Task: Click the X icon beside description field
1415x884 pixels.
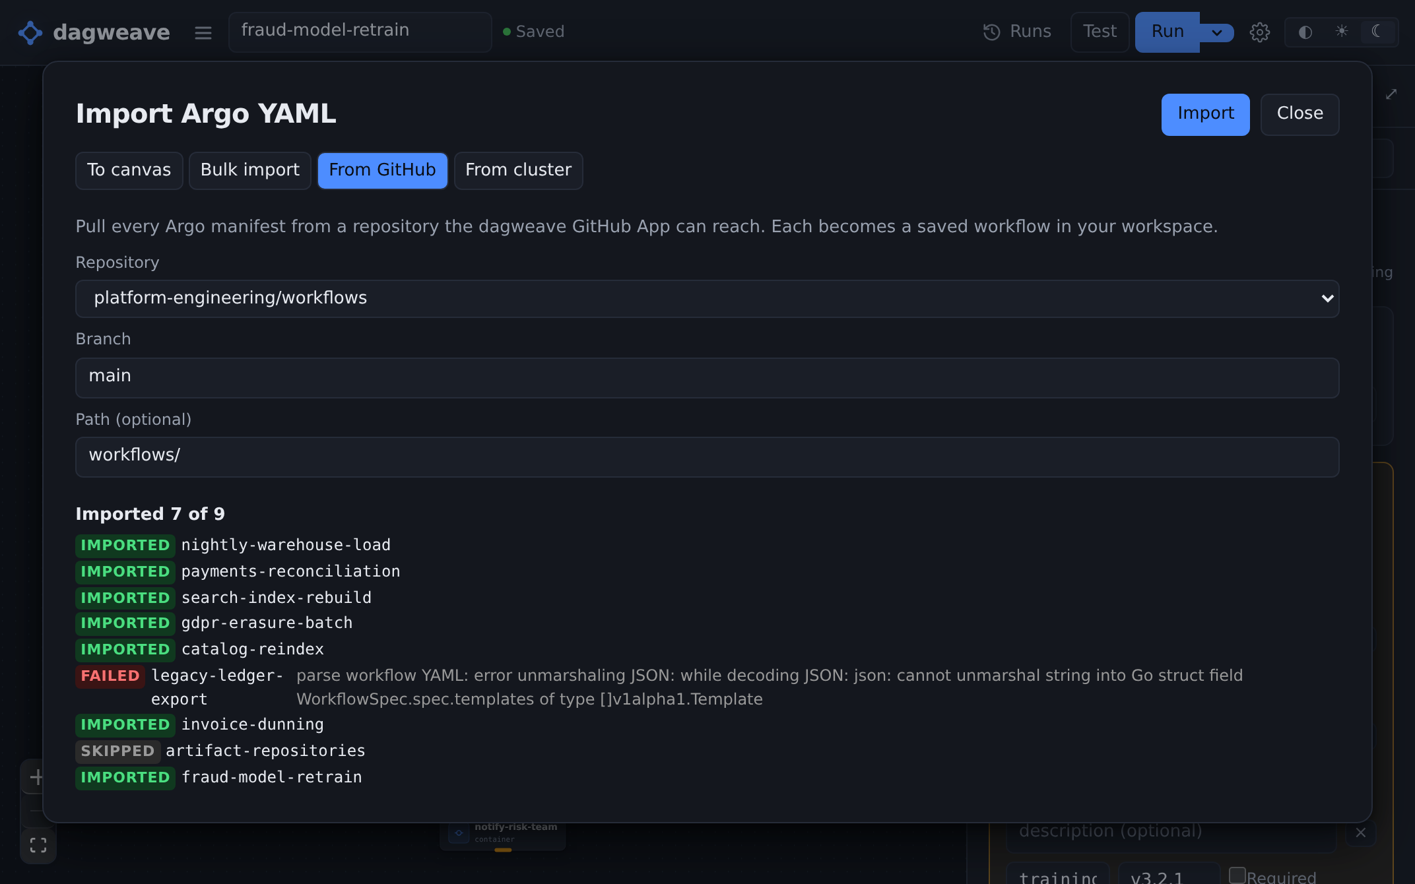Action: click(1361, 833)
